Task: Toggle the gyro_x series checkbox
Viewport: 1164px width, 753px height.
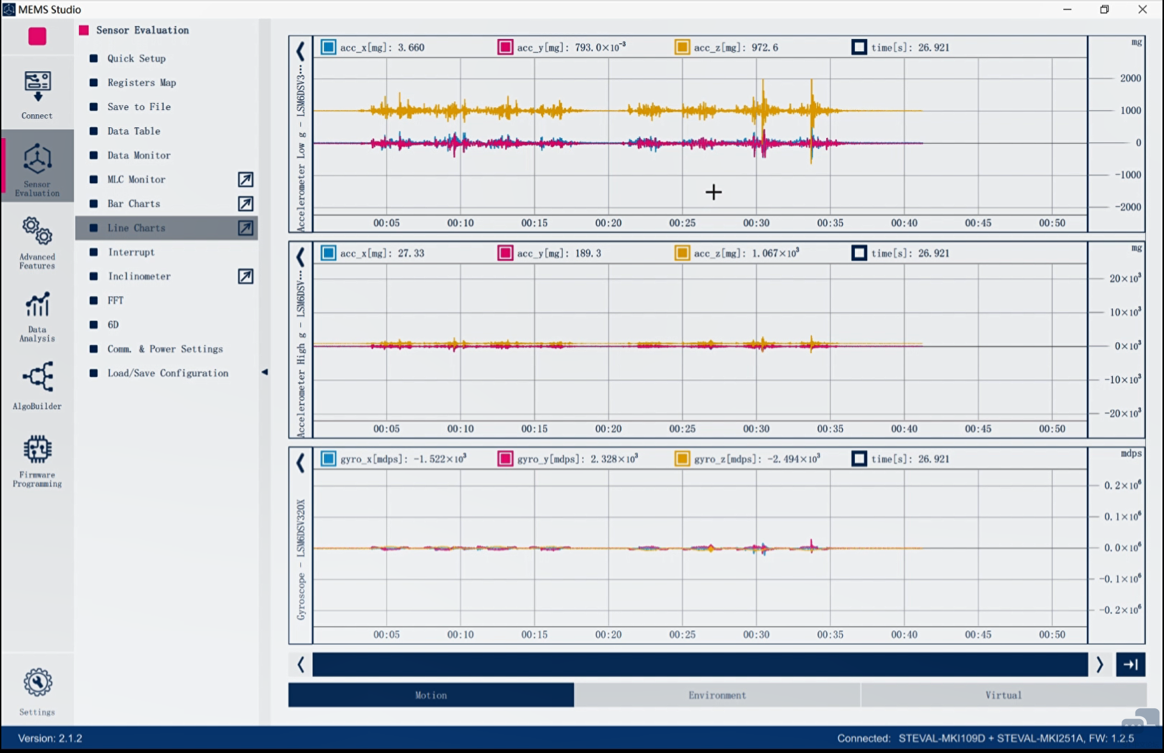Action: (328, 459)
